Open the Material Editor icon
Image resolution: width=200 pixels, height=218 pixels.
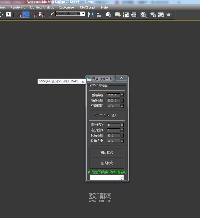point(143,15)
